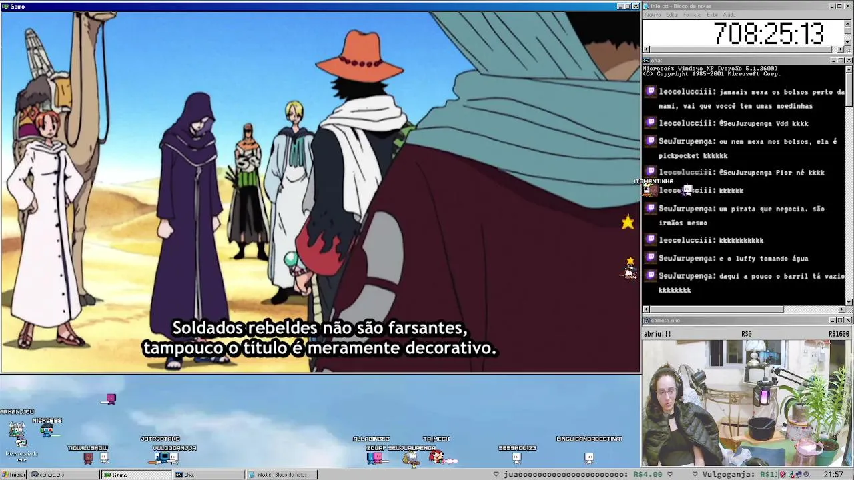The height and width of the screenshot is (480, 854).
Task: Click the scroll right arrow in Bloco de notas
Action: (841, 49)
